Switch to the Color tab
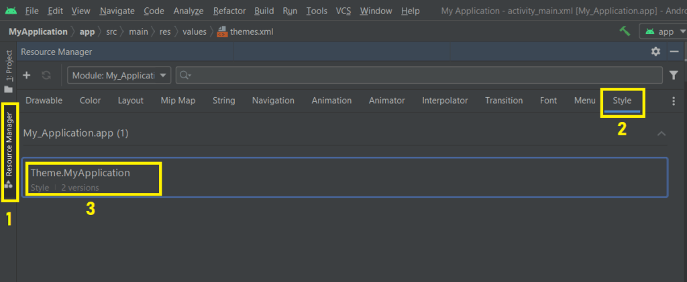The height and width of the screenshot is (282, 687). pos(91,100)
